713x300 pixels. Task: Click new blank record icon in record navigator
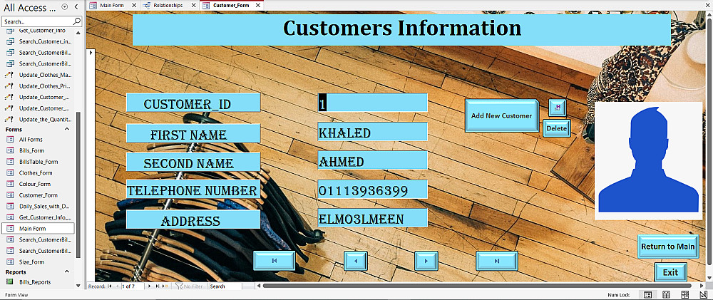(x=165, y=286)
